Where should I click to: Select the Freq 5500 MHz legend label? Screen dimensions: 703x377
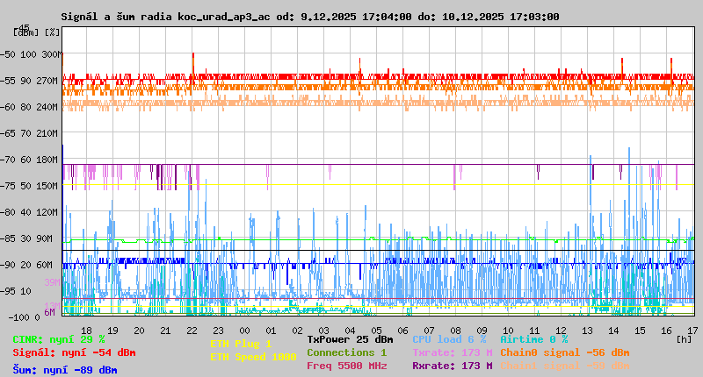click(x=346, y=366)
